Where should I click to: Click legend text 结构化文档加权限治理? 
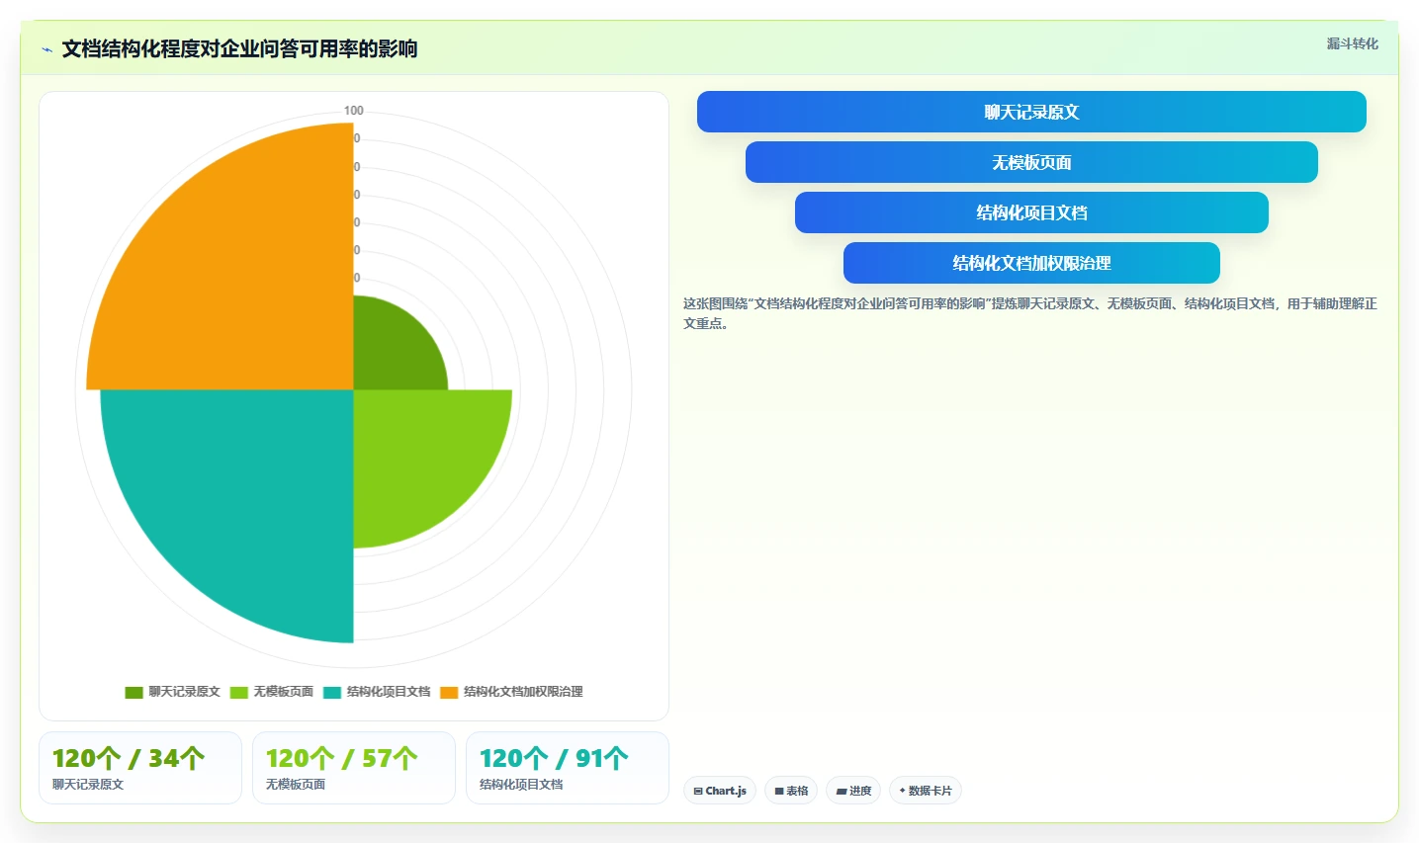coord(523,692)
